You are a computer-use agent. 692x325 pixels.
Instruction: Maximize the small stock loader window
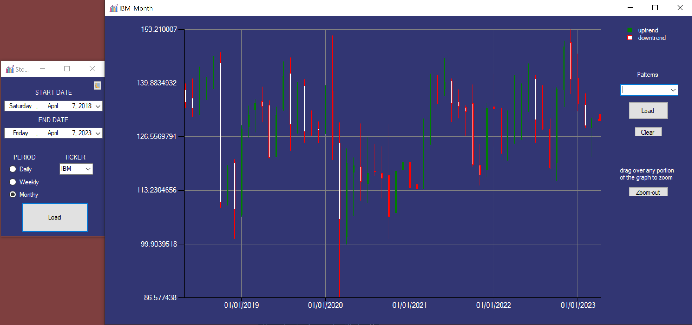click(x=67, y=69)
